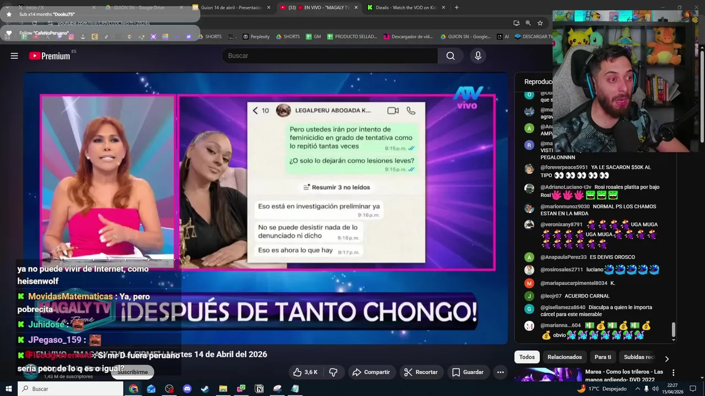Start voice search with the microphone
The image size is (705, 396).
[x=478, y=56]
